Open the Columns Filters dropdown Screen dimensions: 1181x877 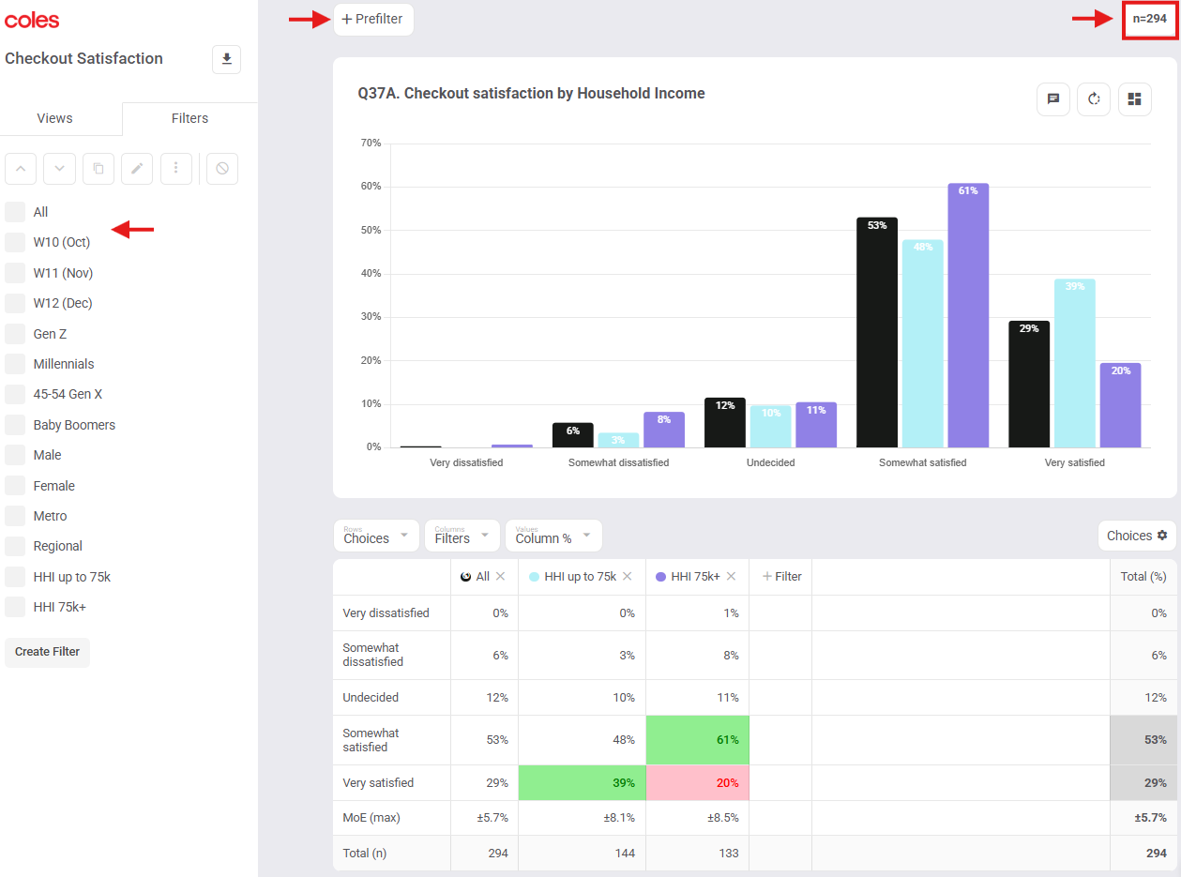tap(462, 536)
